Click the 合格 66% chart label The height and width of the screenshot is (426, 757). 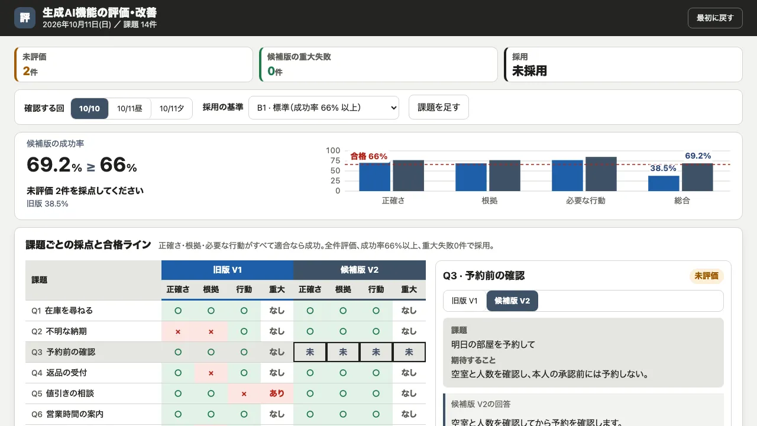(x=368, y=156)
